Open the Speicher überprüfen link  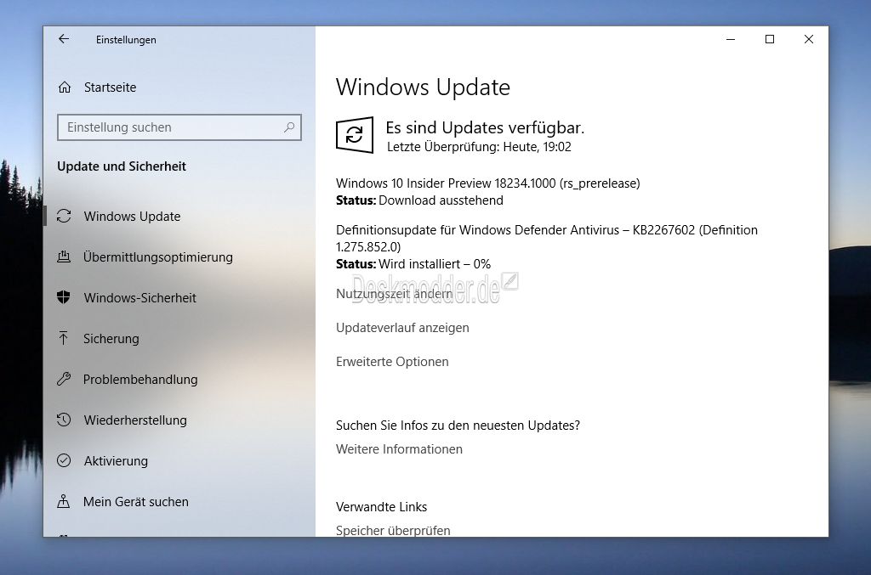393,530
